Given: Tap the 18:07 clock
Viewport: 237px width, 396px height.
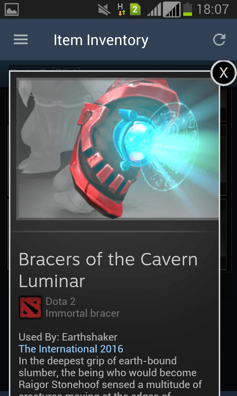Looking at the screenshot, I should pos(213,9).
